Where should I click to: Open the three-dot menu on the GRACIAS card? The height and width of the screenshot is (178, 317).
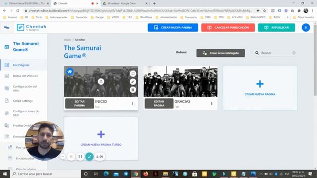point(211,103)
